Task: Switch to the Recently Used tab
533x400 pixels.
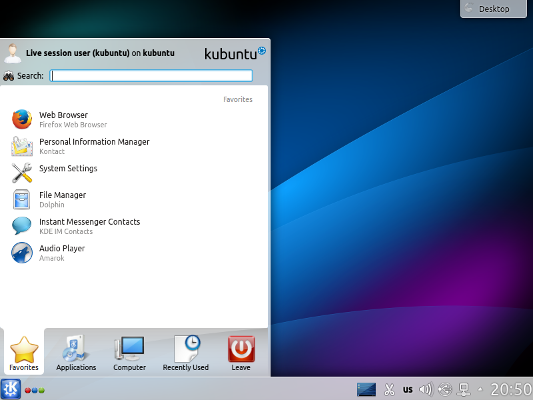Action: (x=186, y=353)
